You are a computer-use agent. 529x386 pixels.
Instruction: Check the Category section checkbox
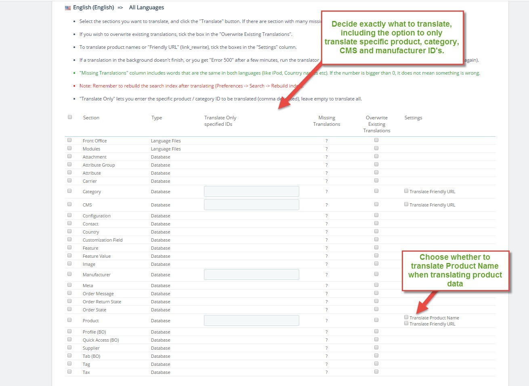(x=69, y=191)
